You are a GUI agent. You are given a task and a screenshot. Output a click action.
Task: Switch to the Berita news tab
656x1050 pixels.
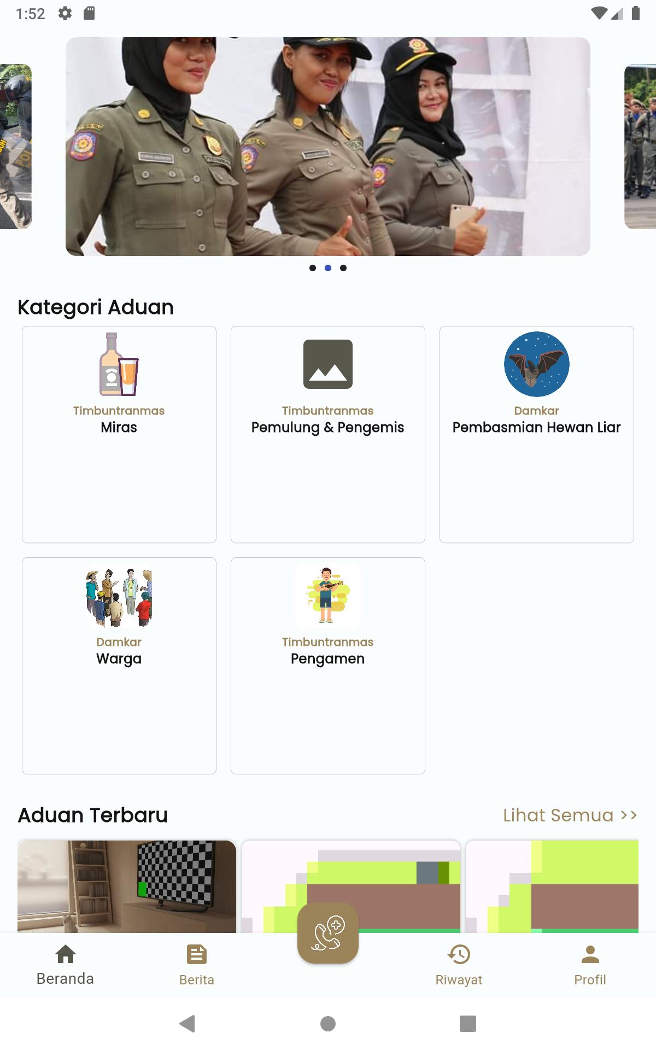(197, 965)
